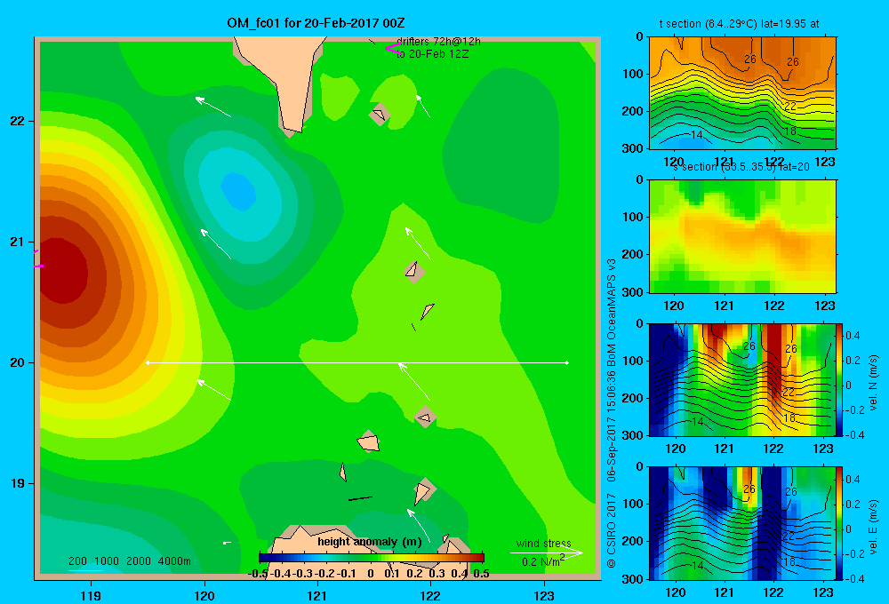Click the "wind stress" legend label

coord(544,543)
